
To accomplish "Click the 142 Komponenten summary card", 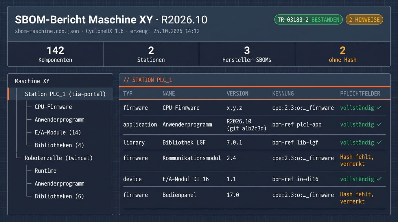I will [55, 54].
